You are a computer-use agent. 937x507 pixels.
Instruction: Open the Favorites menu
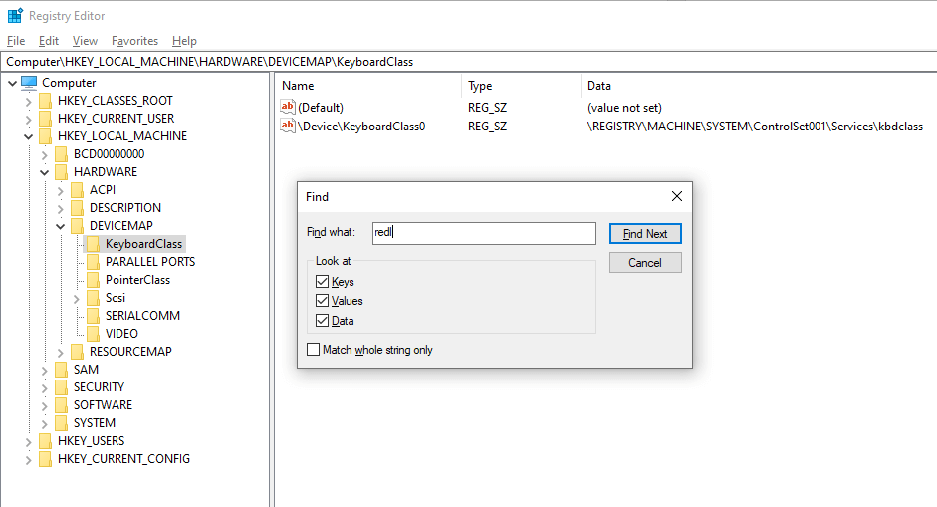[x=134, y=41]
